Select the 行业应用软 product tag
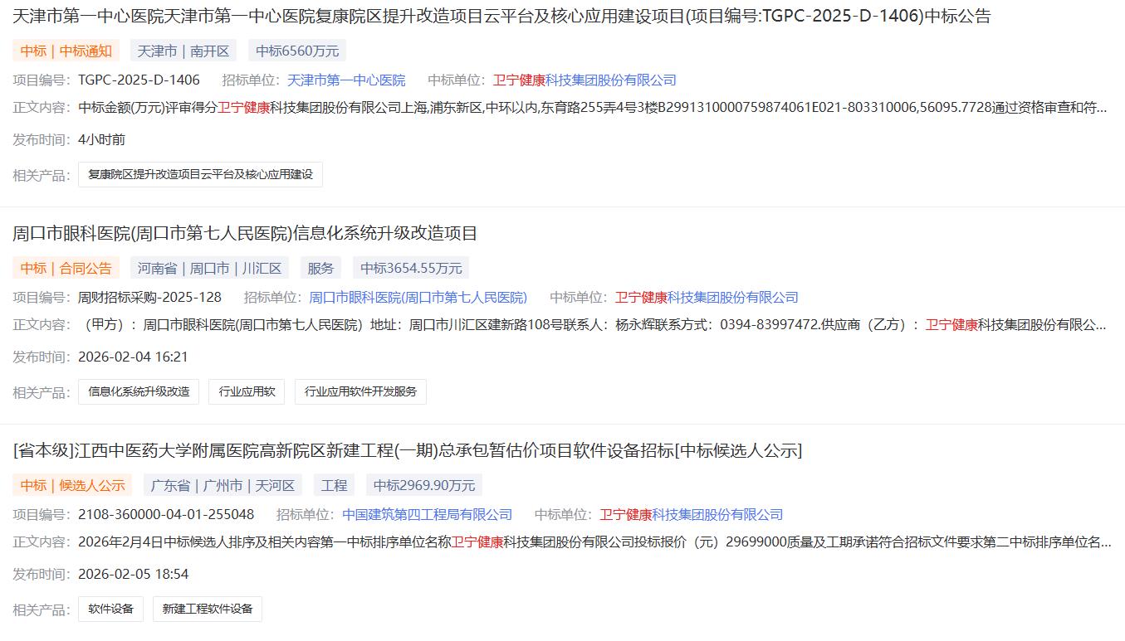1125x641 pixels. click(247, 391)
